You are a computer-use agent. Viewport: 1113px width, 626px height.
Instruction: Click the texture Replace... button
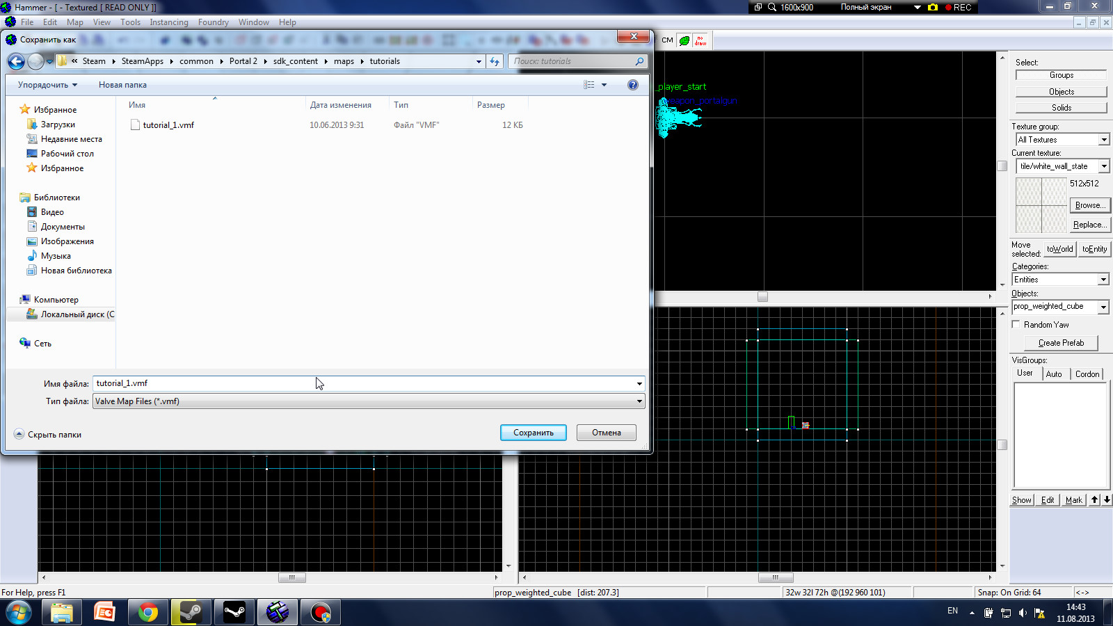pyautogui.click(x=1090, y=225)
